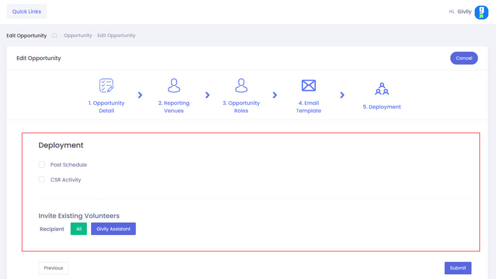This screenshot has width=496, height=279.
Task: Click the Previous button
Action: point(53,268)
